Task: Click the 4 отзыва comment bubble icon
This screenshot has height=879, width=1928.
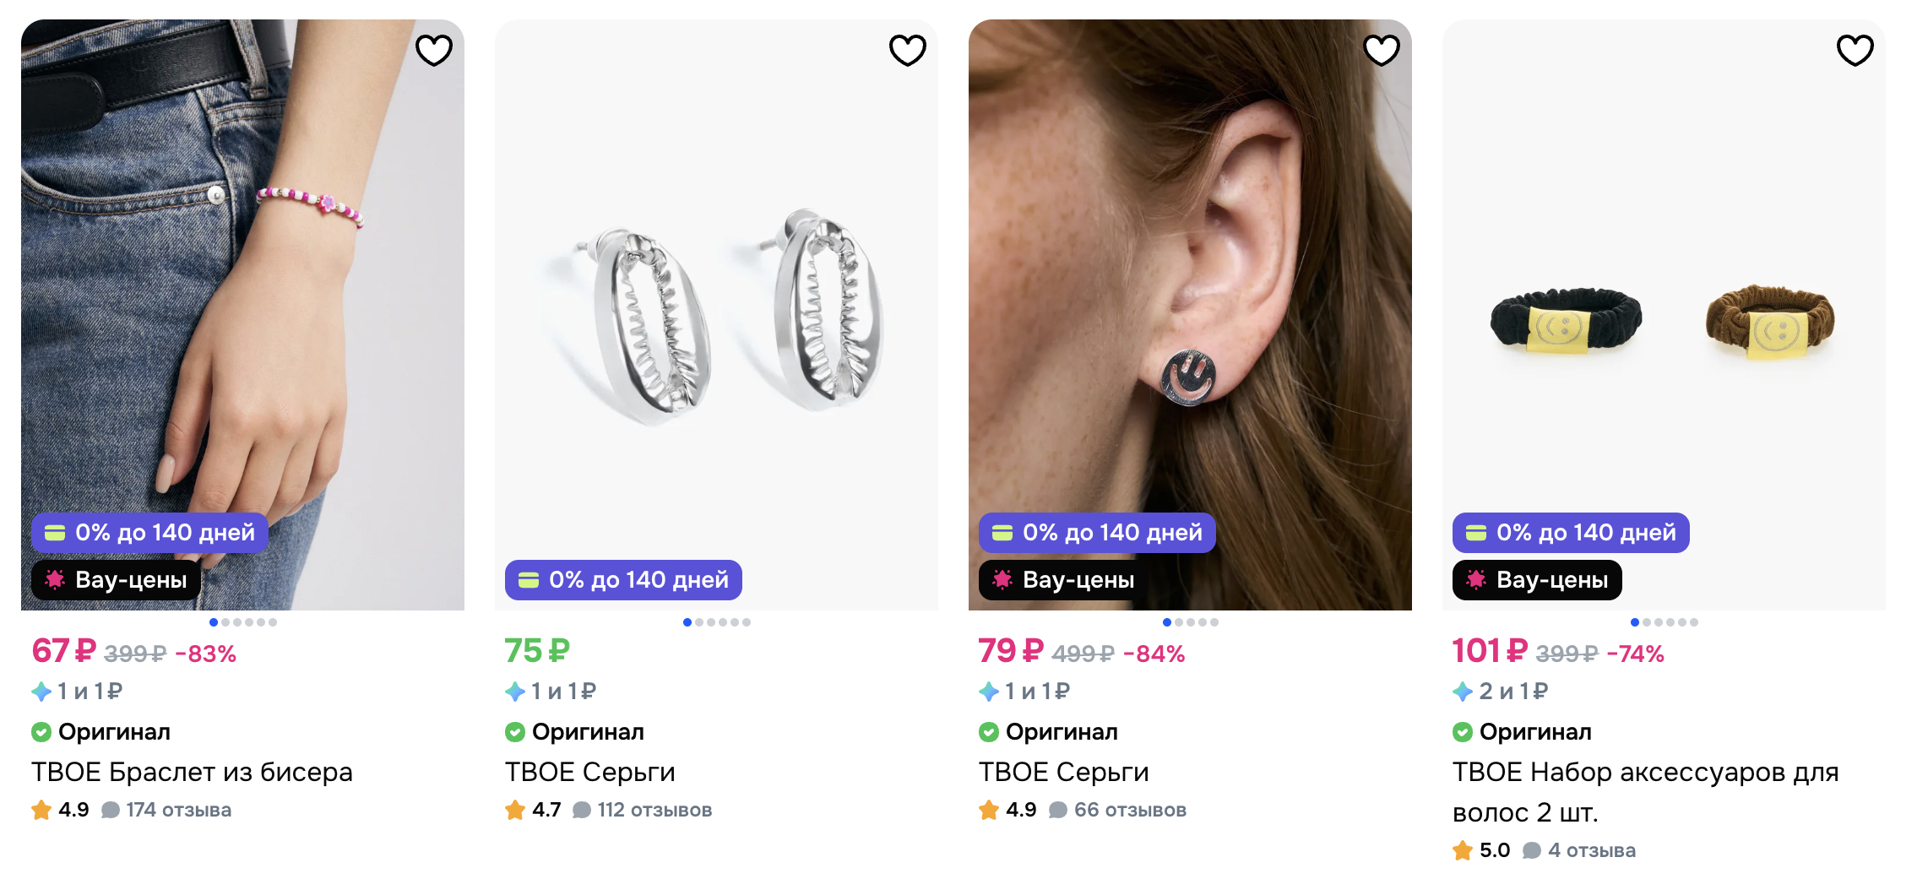Action: click(1531, 851)
